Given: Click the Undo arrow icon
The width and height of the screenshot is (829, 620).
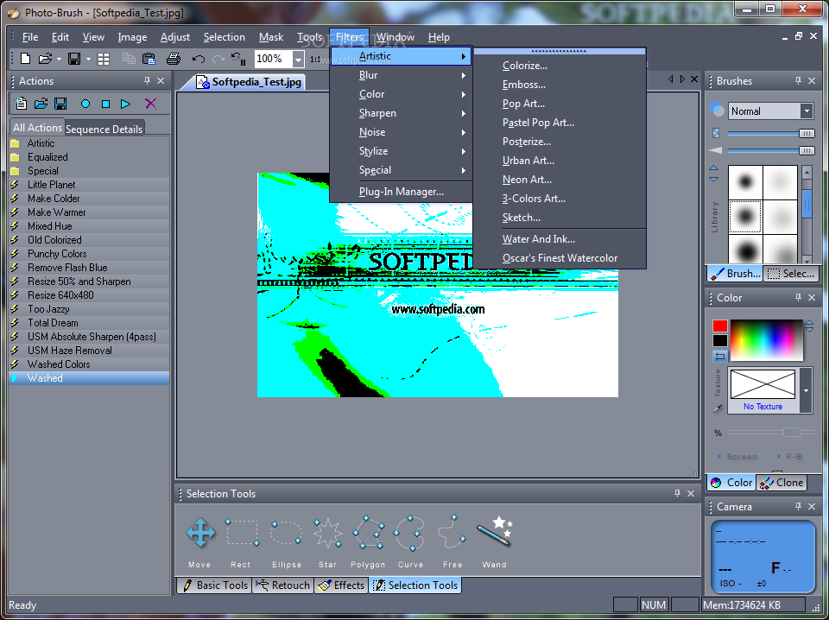Looking at the screenshot, I should pyautogui.click(x=199, y=59).
